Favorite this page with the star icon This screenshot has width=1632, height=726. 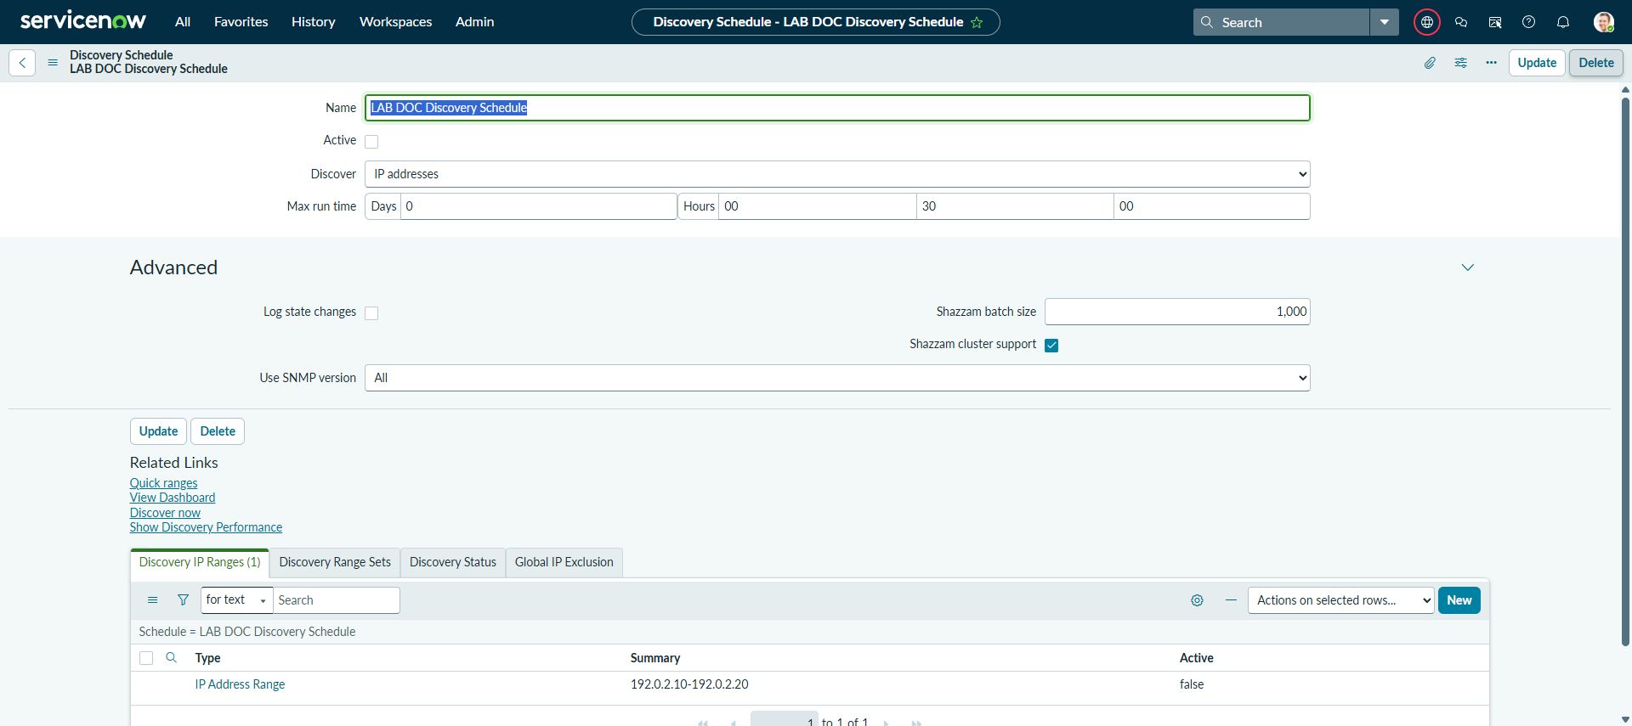(977, 22)
